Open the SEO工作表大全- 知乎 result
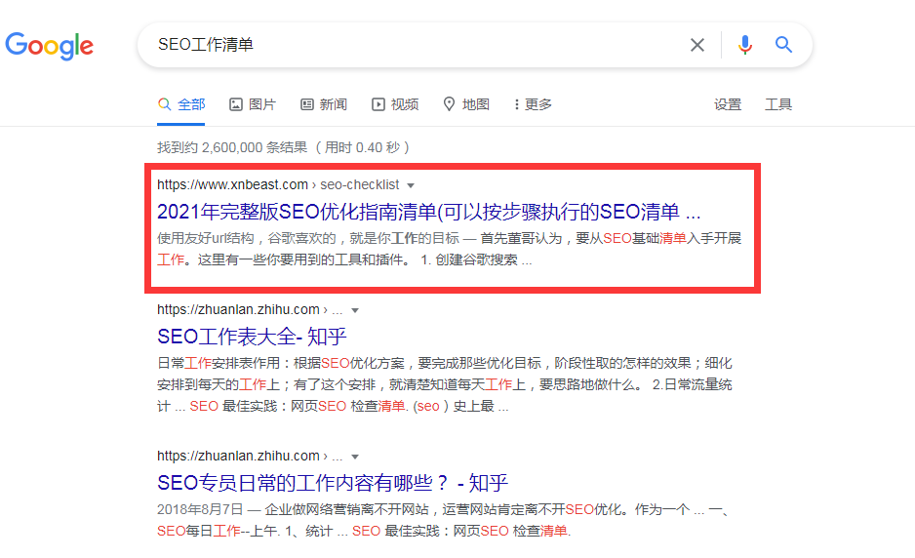Viewport: 915px width, 558px height. coord(252,337)
